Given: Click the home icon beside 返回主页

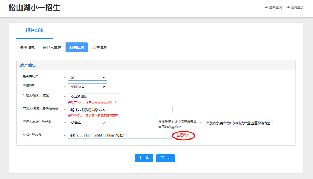Looking at the screenshot, I should pos(267,7).
